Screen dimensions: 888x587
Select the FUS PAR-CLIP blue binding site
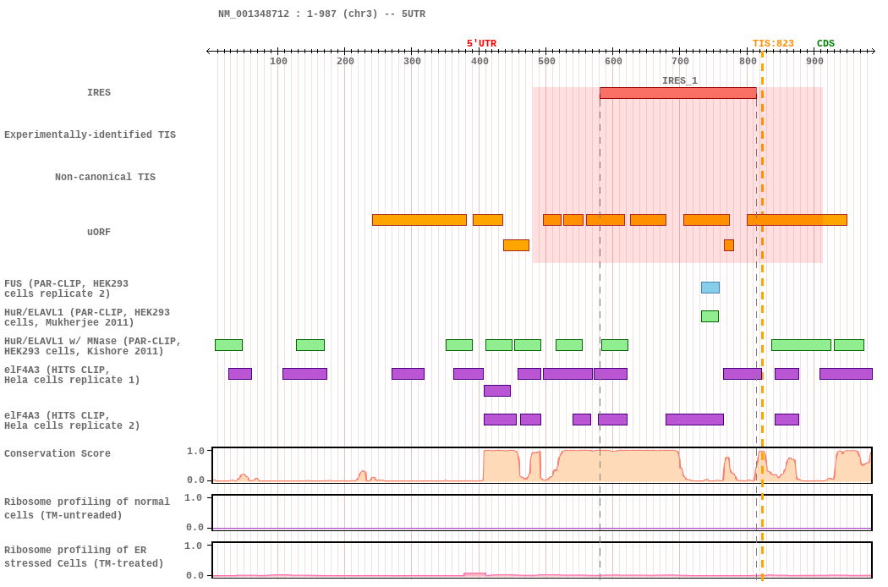point(710,288)
